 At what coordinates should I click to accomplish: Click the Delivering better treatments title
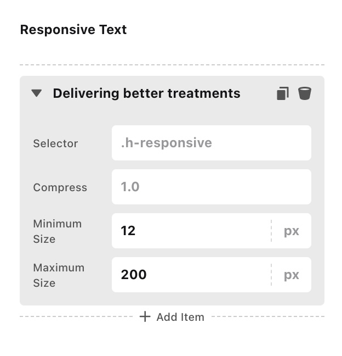[146, 93]
